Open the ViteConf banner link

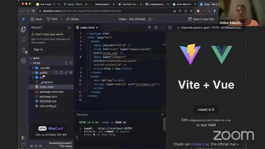point(51,131)
